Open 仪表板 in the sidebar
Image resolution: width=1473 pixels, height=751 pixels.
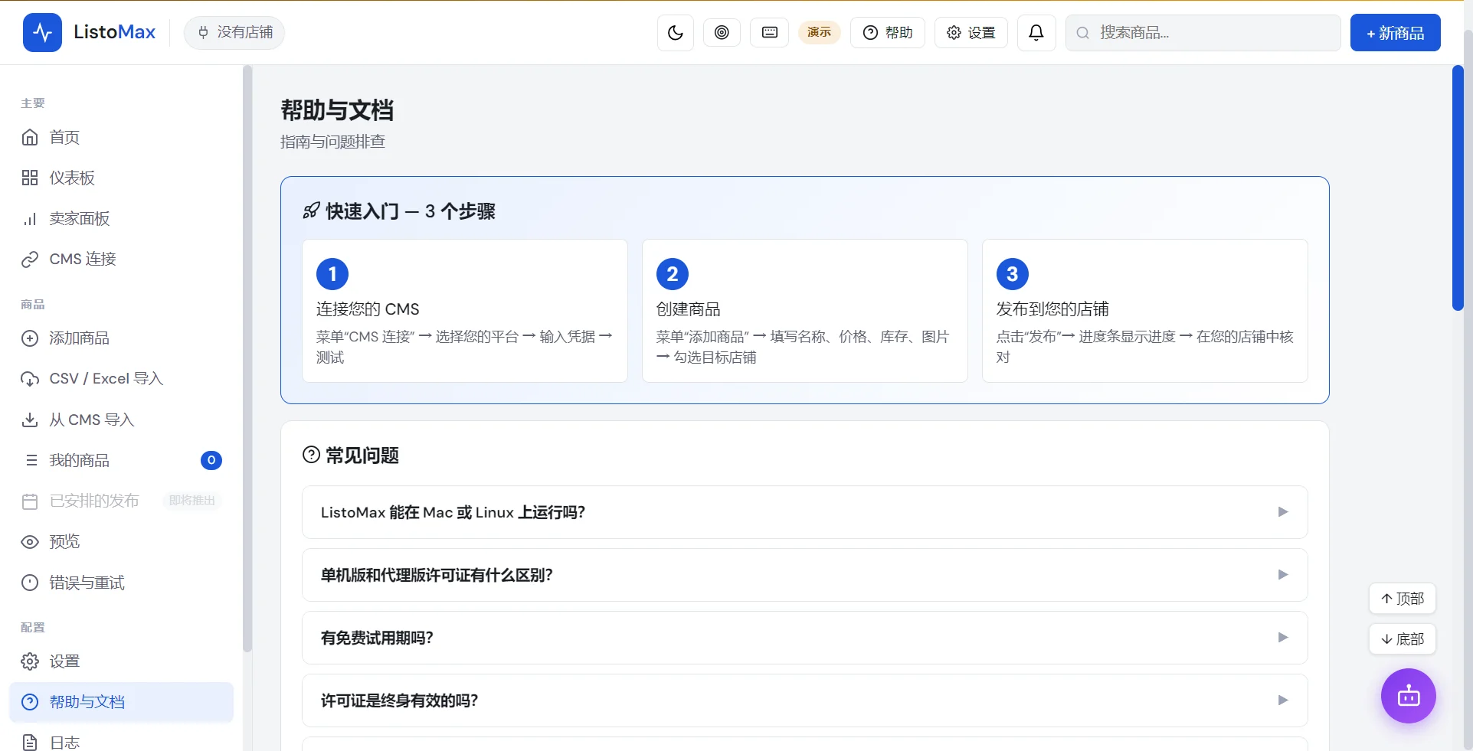121,178
